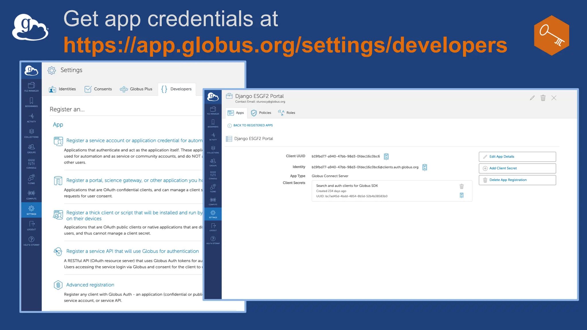Close the Django ESGF2 Portal panel
Viewport: 587px width, 330px height.
point(554,98)
